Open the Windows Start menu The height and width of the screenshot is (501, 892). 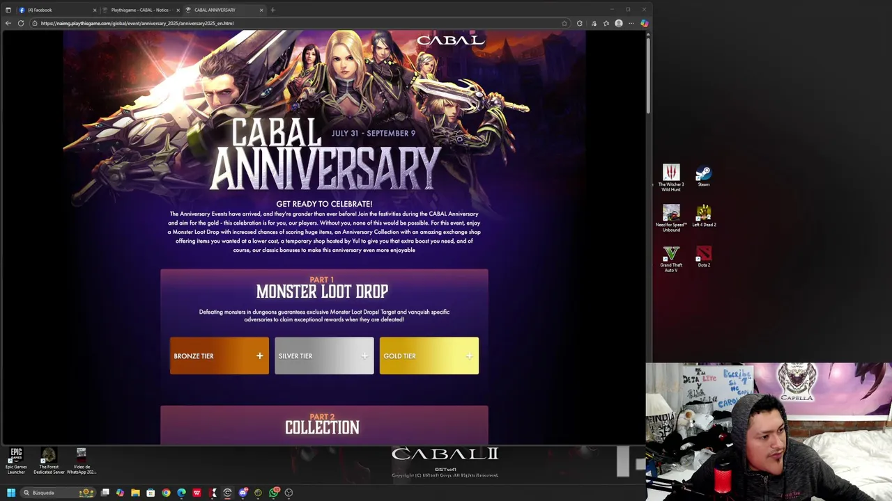[x=11, y=493]
